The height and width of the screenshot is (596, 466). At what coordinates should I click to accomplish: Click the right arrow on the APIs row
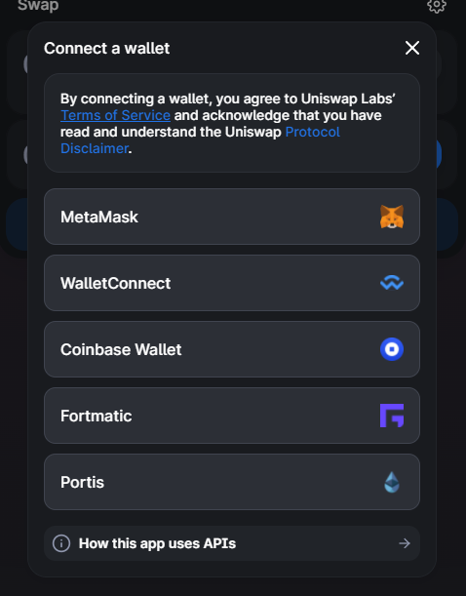405,543
